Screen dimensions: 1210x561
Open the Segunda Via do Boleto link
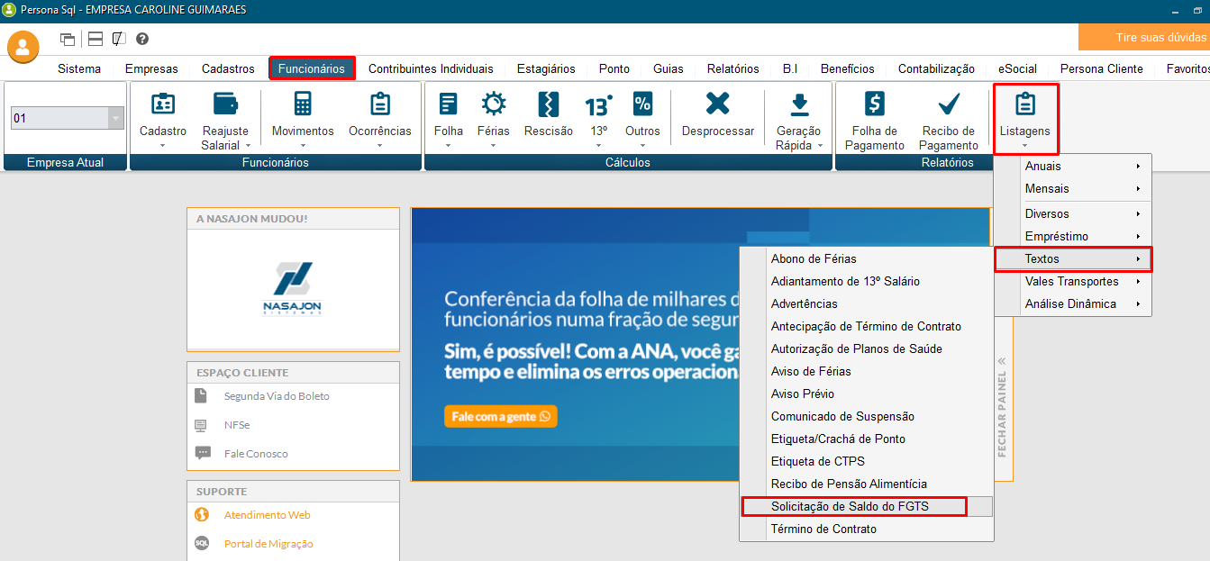(277, 396)
